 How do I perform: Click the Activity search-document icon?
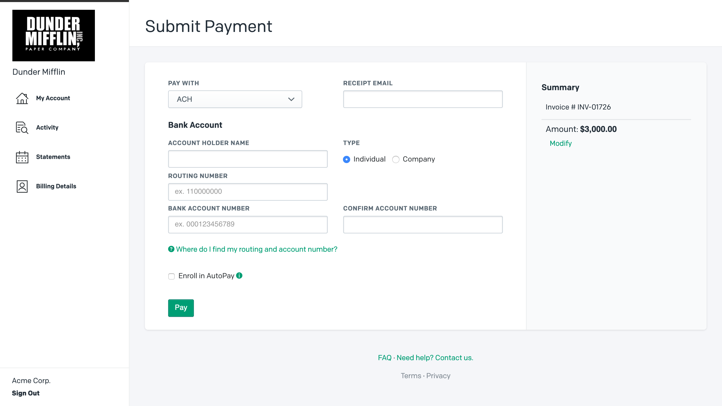tap(22, 128)
